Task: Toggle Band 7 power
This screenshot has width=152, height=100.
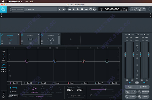Action: [96, 83]
